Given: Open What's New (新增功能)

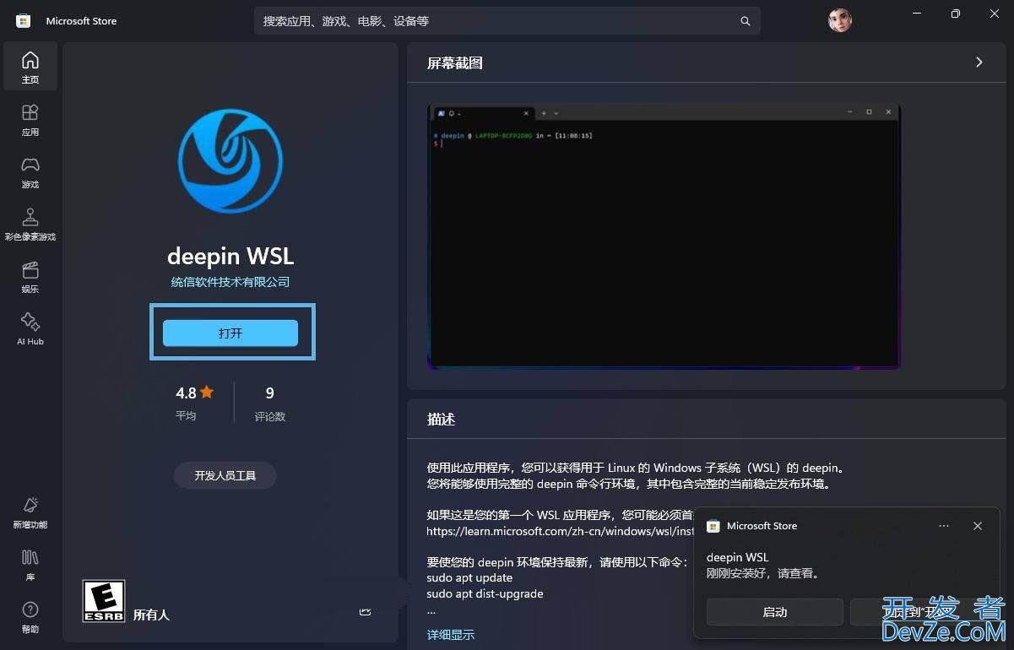Looking at the screenshot, I should click(x=30, y=512).
